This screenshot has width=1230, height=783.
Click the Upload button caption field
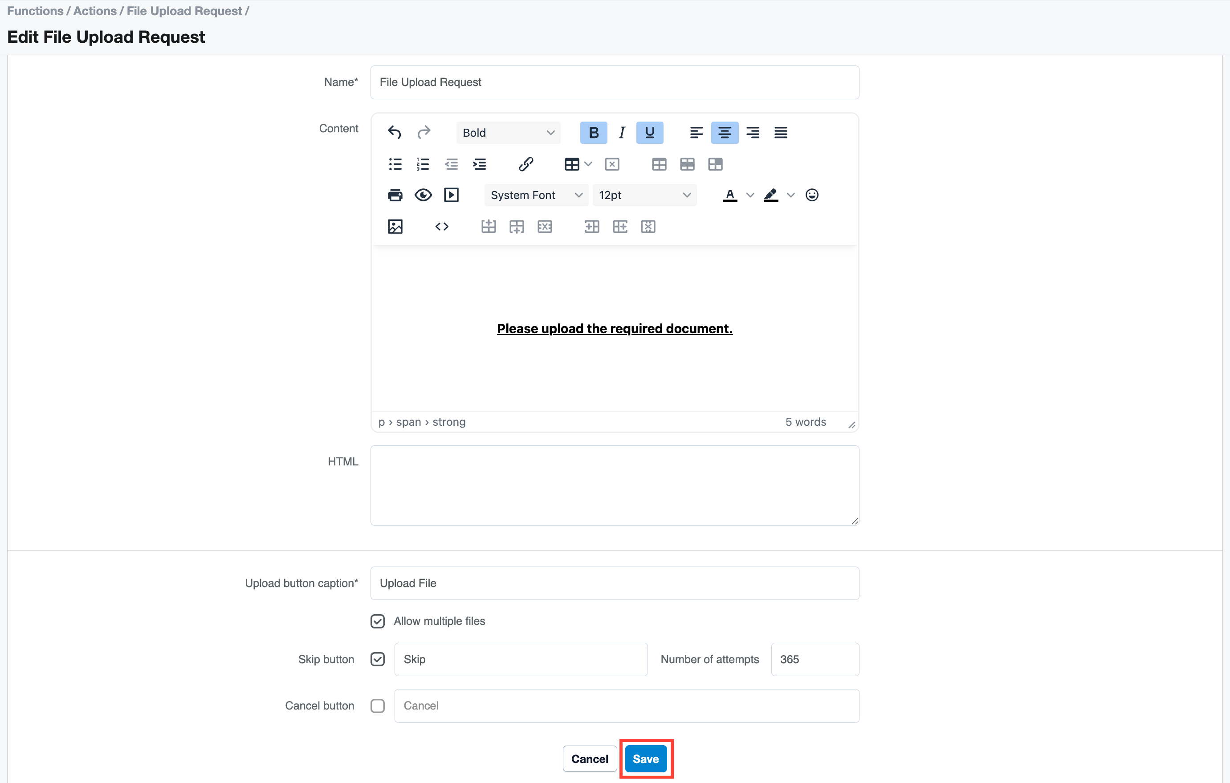coord(614,583)
